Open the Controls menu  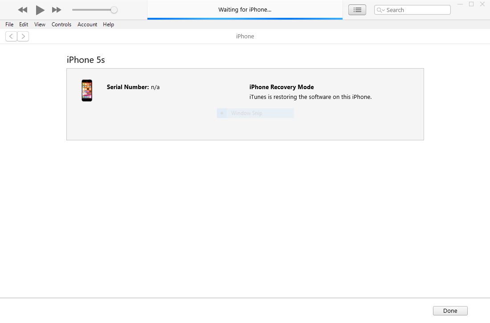(61, 25)
